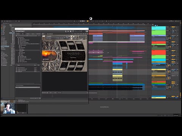Toggle the Kontakt keyboard icon
The height and width of the screenshot is (136, 182).
coord(73,31)
